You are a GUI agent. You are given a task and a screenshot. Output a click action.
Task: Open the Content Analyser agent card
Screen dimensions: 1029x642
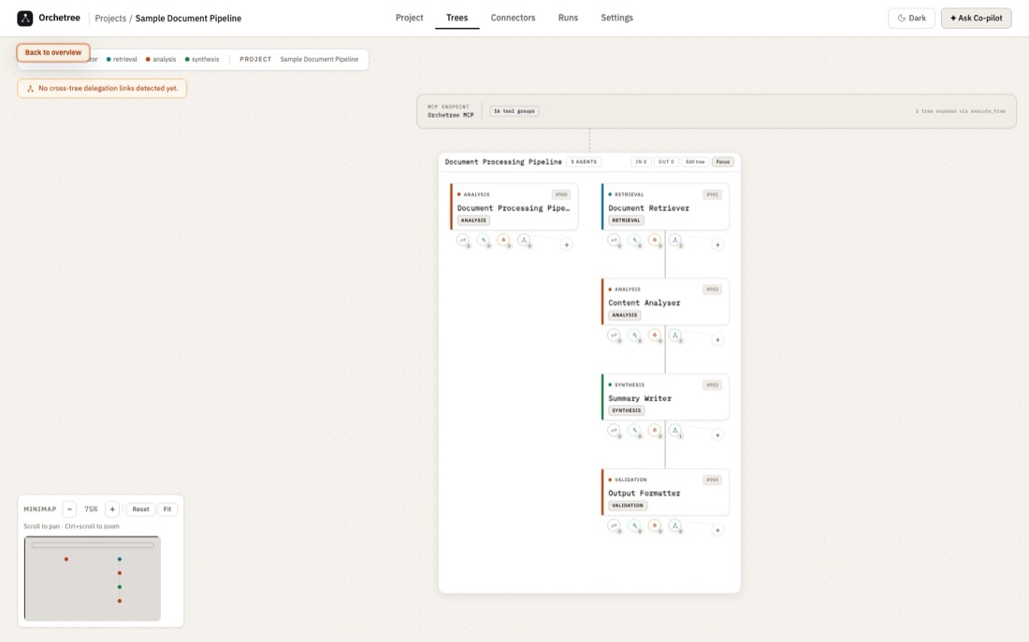pos(665,302)
